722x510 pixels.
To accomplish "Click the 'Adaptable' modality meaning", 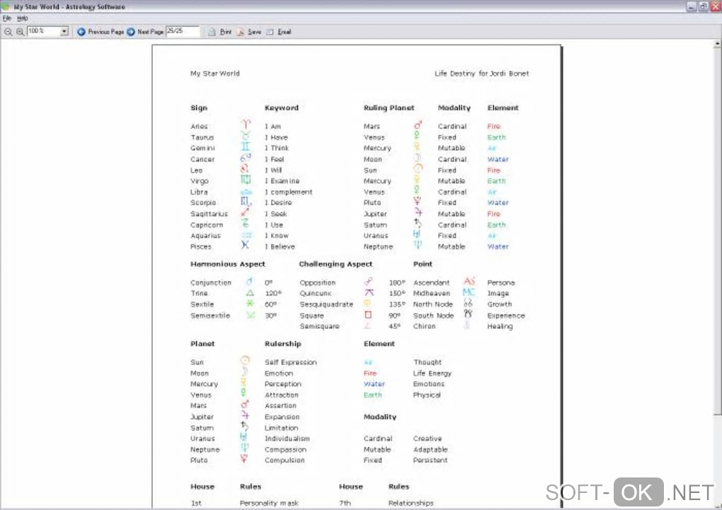I will pos(430,450).
